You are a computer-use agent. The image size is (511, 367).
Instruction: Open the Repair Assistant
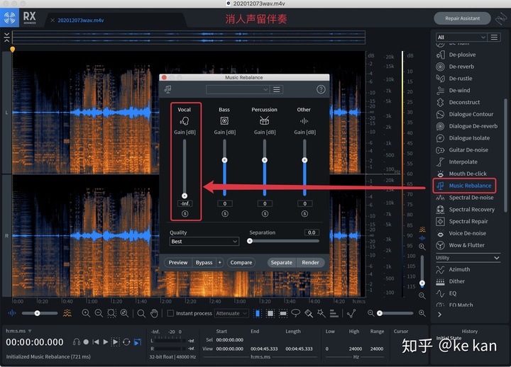[x=462, y=18]
